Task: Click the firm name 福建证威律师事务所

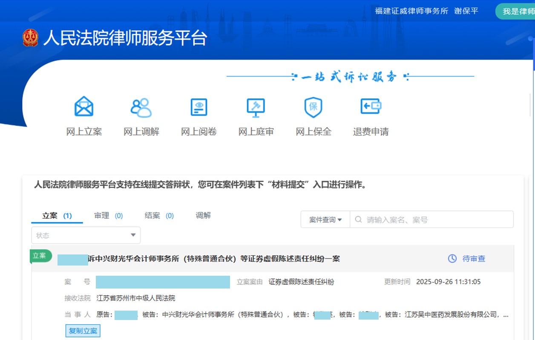Action: tap(411, 11)
